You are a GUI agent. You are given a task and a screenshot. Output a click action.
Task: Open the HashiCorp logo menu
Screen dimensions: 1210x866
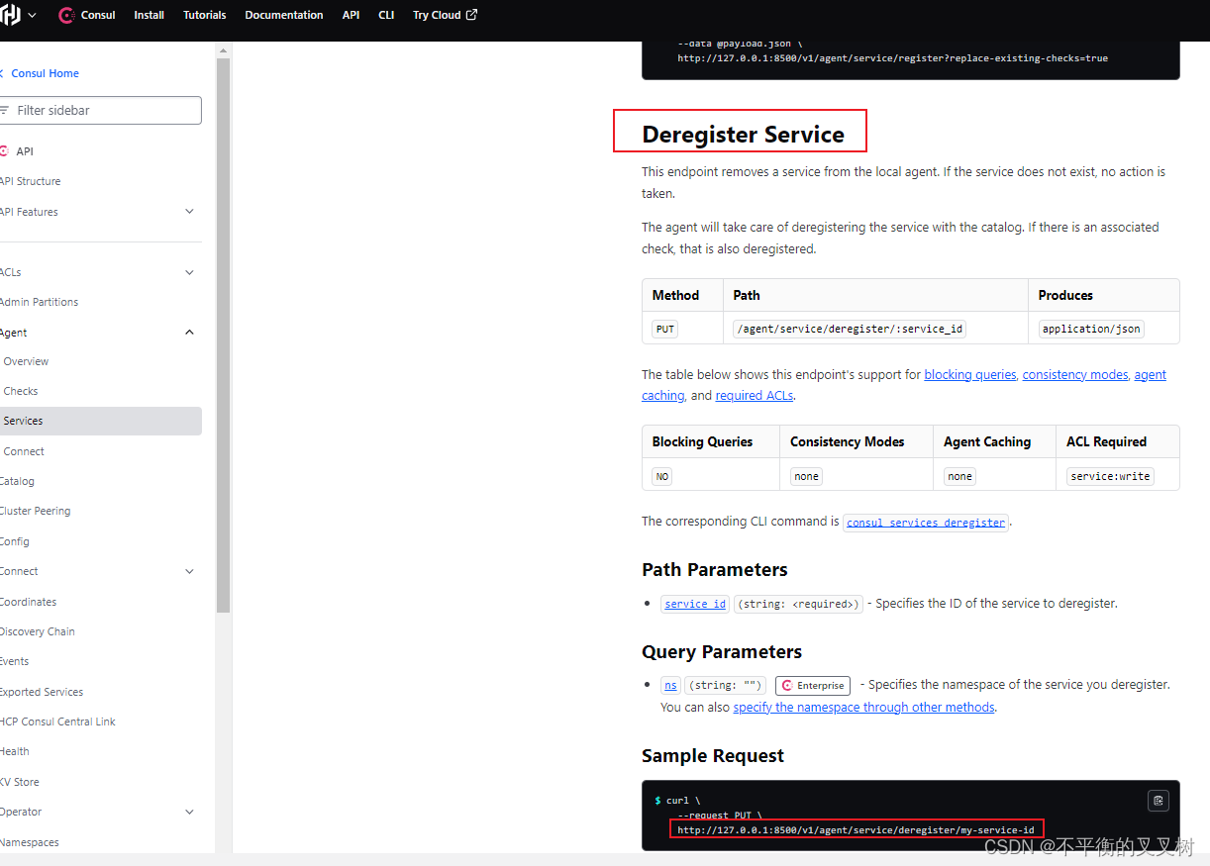[x=10, y=15]
